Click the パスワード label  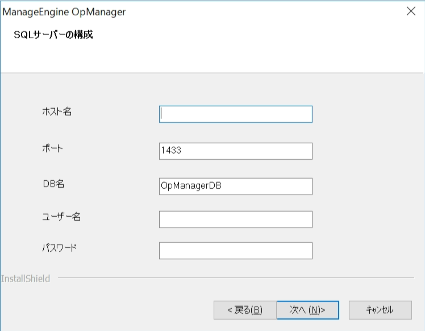tap(59, 248)
